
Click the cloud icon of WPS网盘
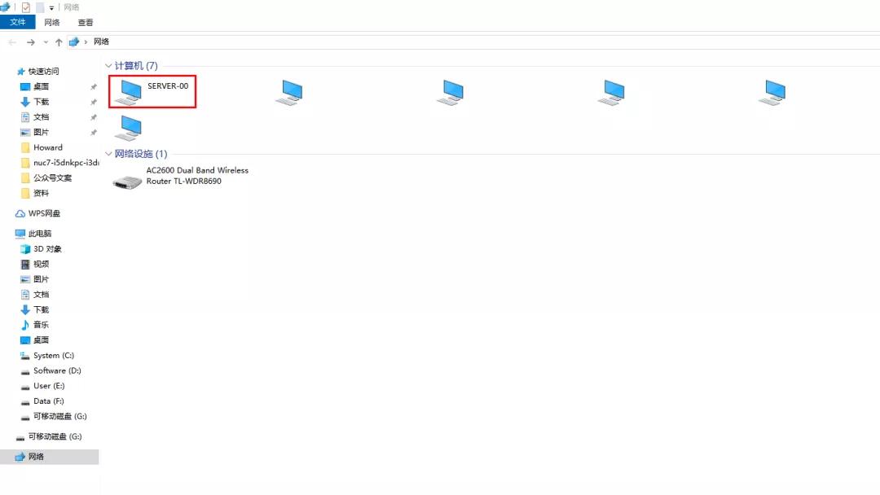pos(20,213)
